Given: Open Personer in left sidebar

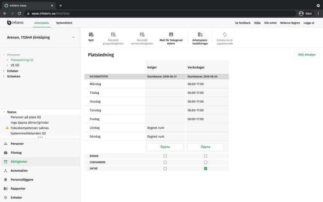Looking at the screenshot, I should coord(17,144).
